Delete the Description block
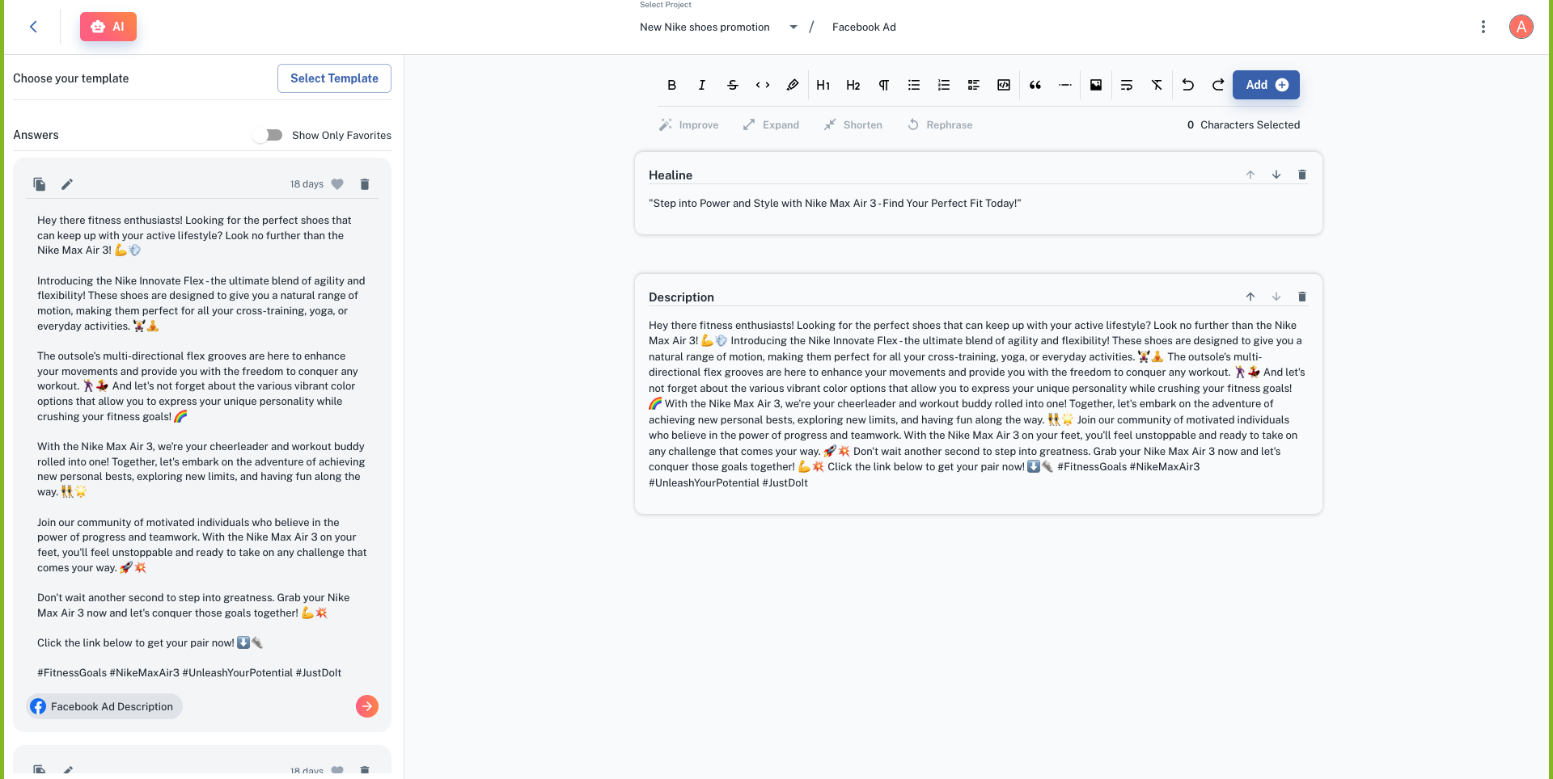This screenshot has width=1553, height=779. click(x=1302, y=297)
